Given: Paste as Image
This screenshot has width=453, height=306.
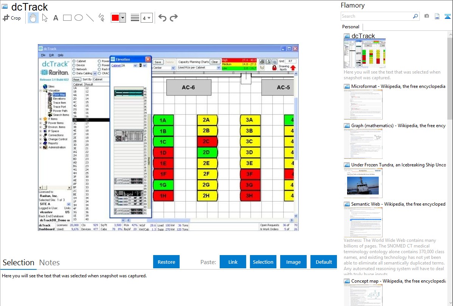Looking at the screenshot, I should (x=293, y=262).
